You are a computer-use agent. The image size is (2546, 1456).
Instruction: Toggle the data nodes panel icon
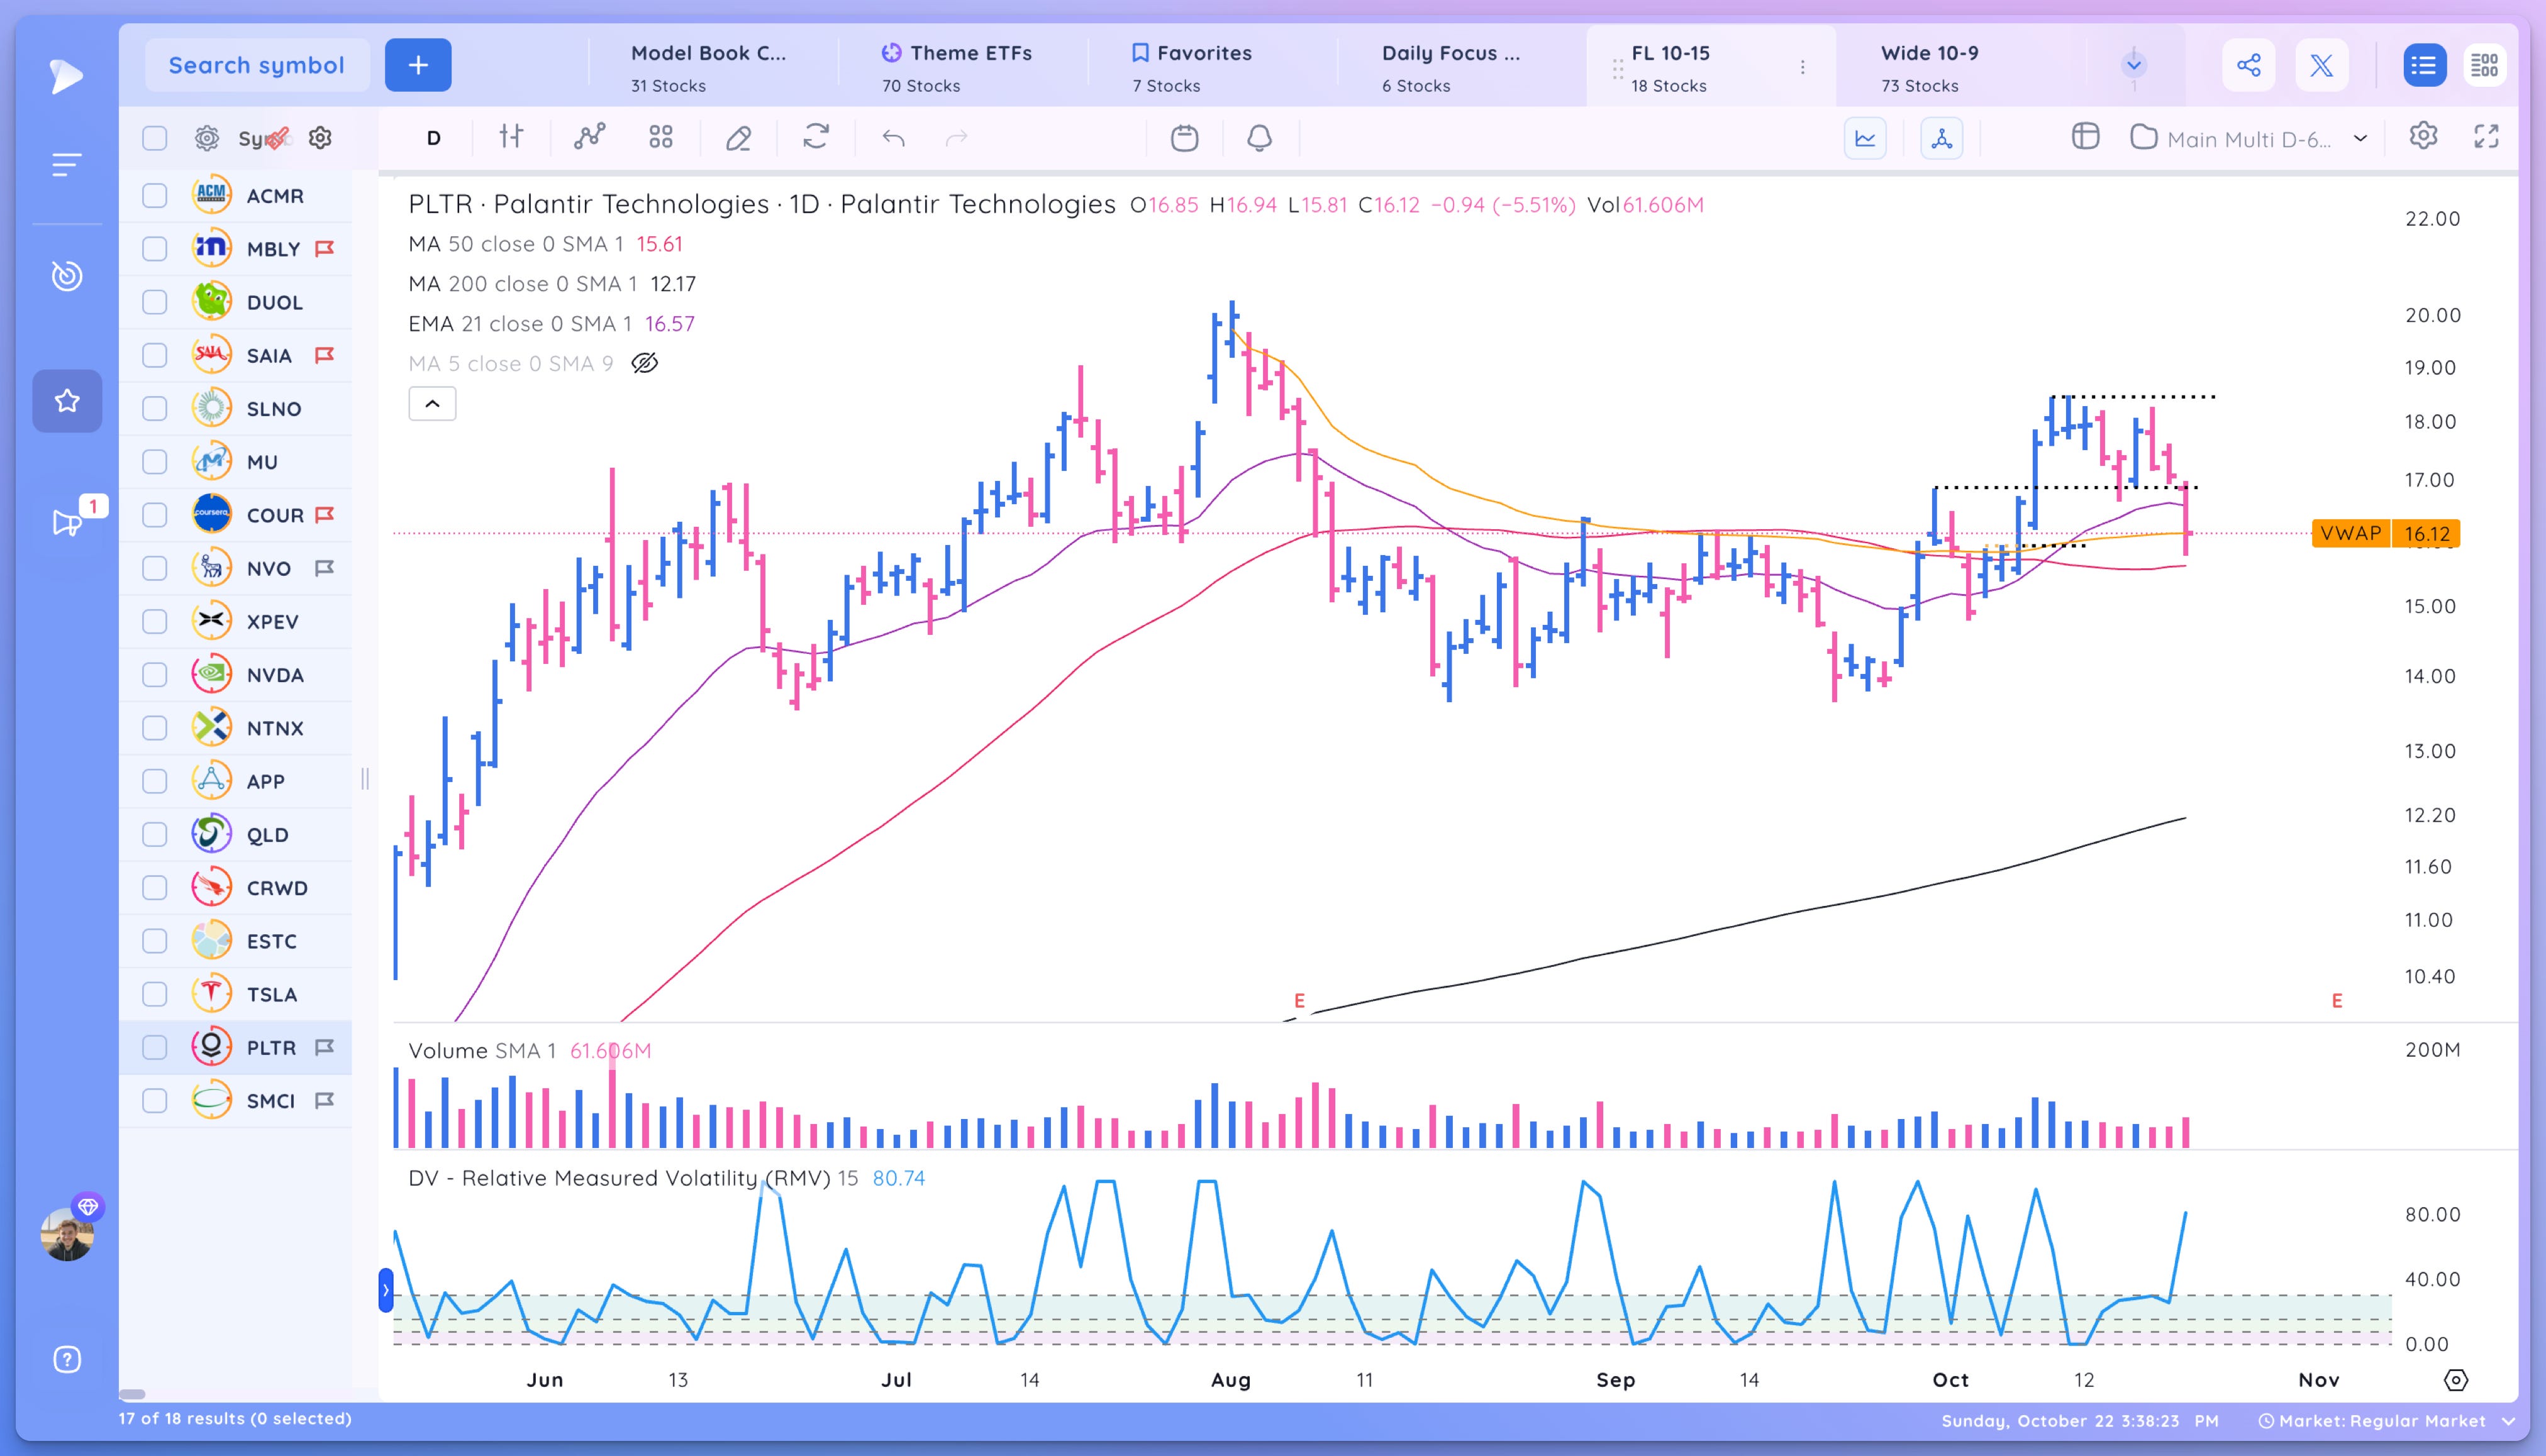coord(1942,138)
